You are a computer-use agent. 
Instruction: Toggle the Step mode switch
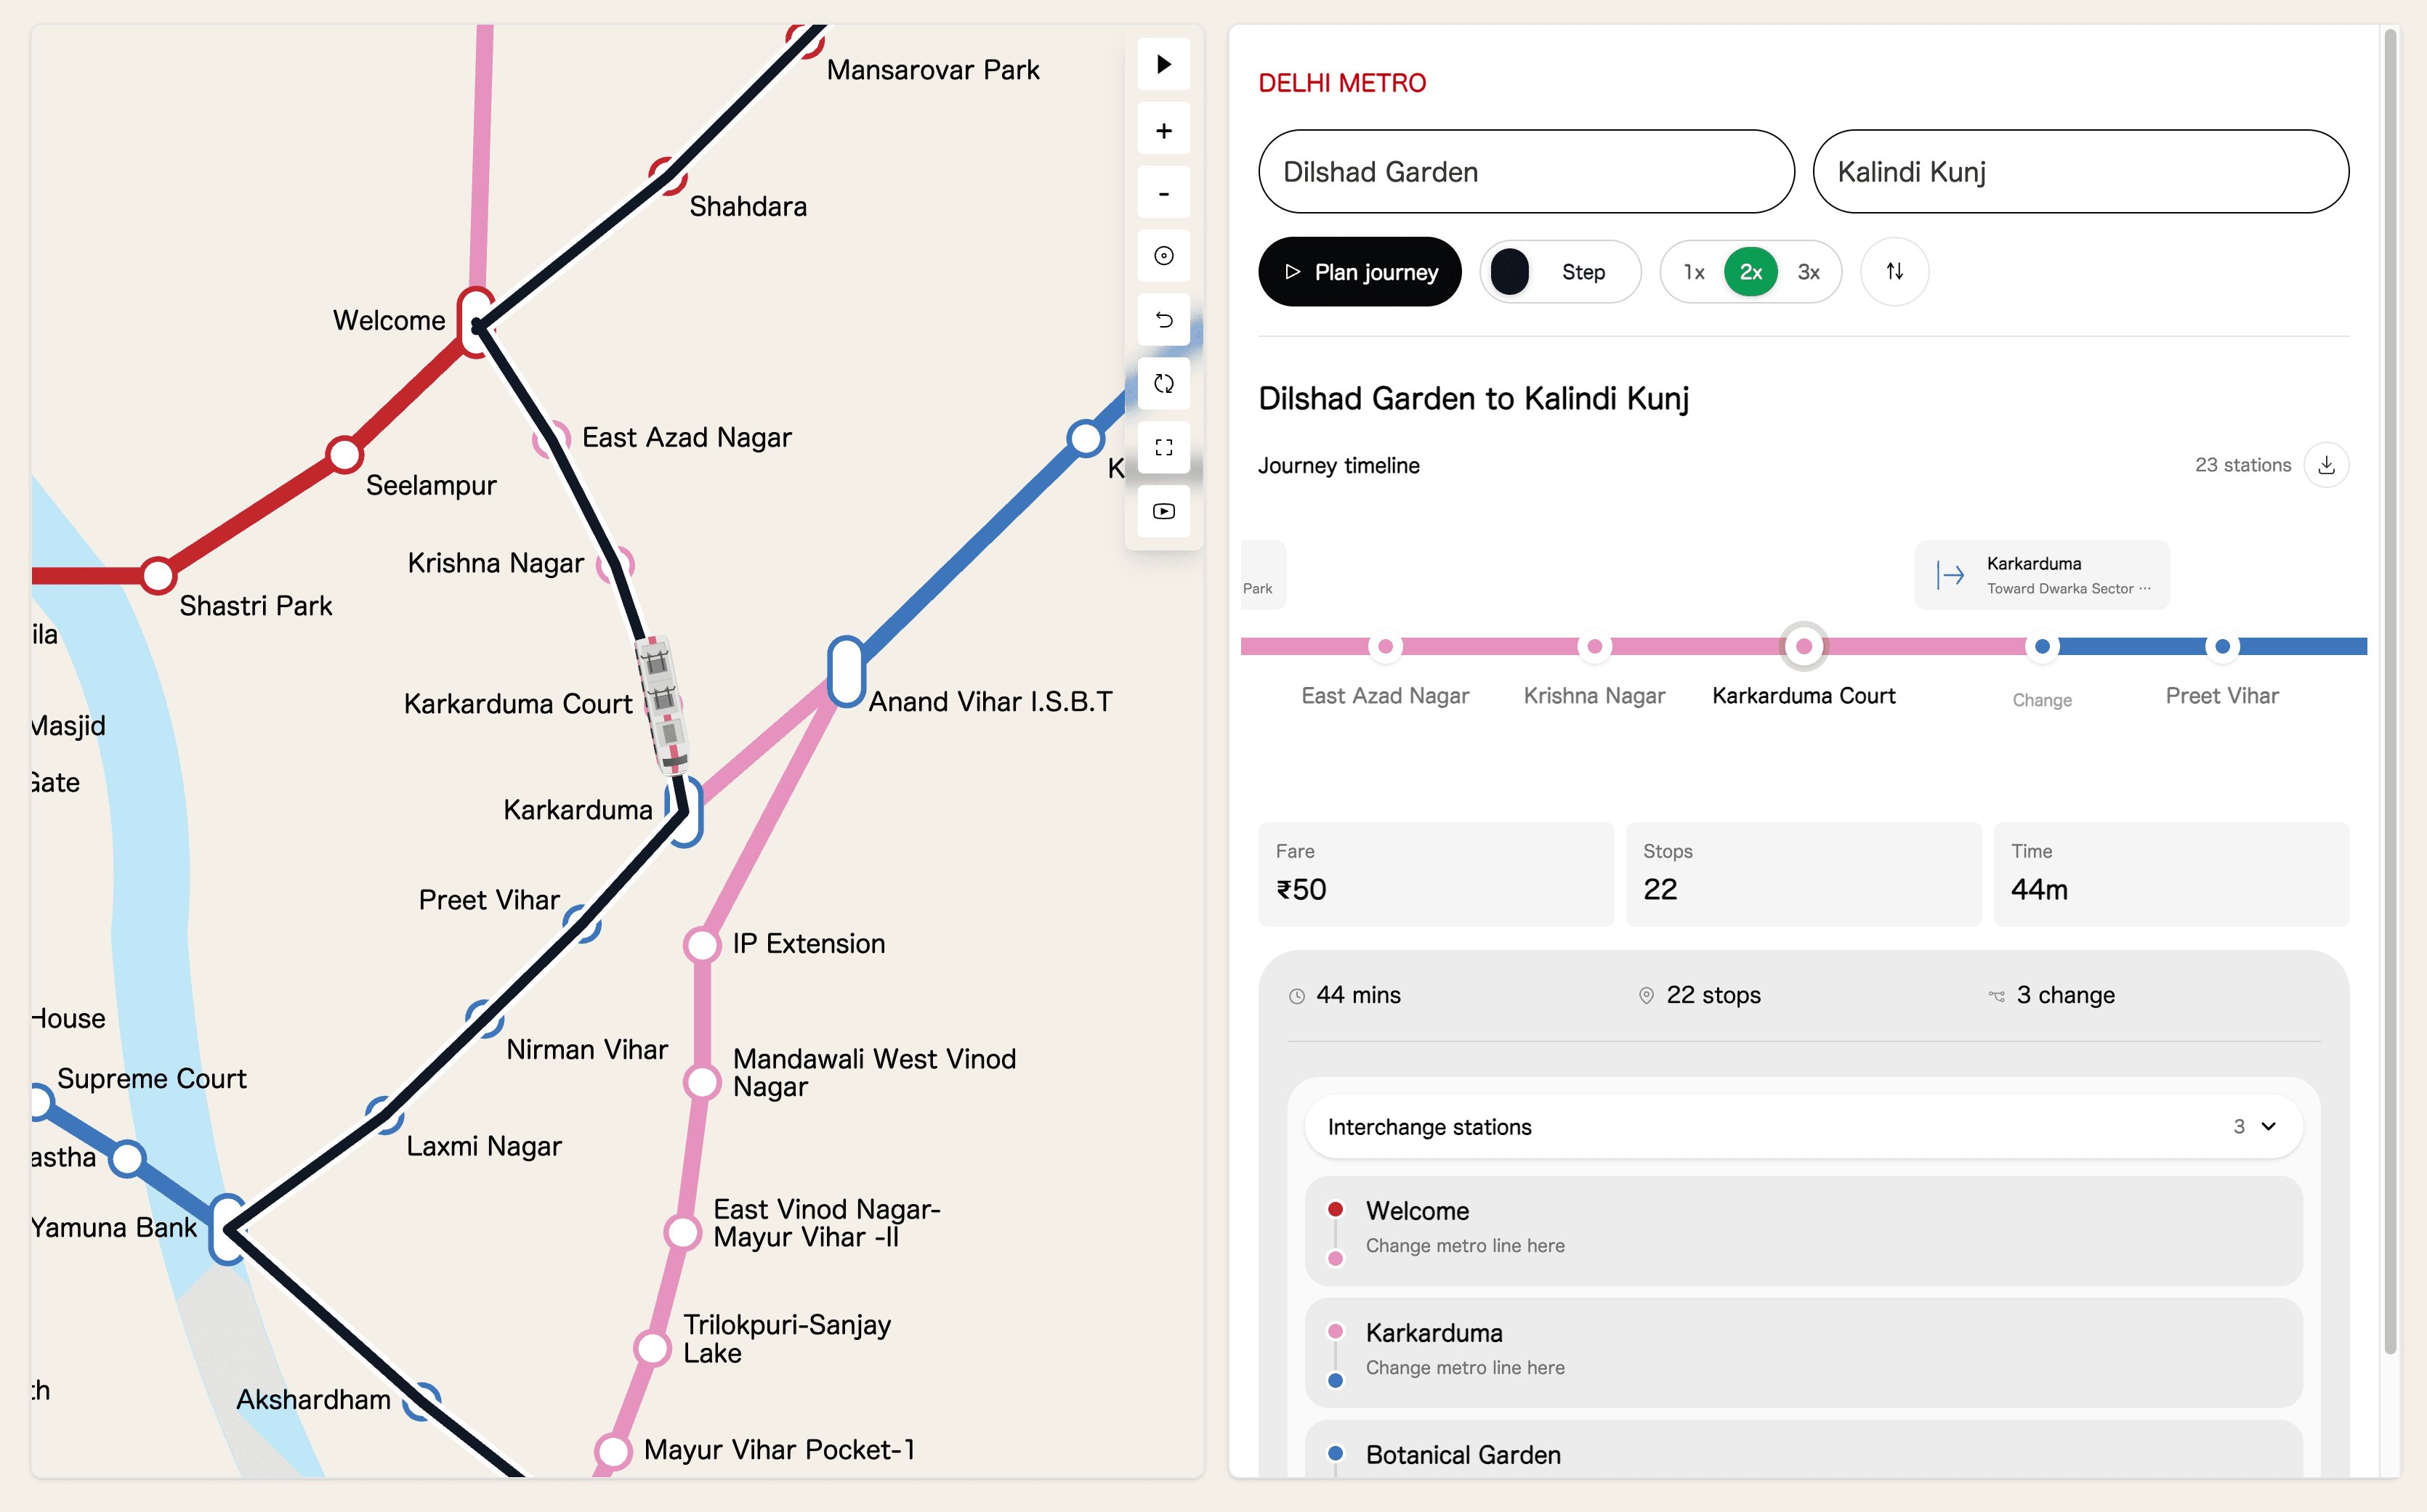(x=1559, y=272)
